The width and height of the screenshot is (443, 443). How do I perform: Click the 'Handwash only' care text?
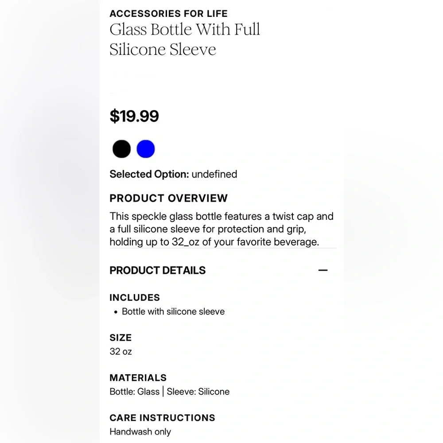[x=140, y=432]
